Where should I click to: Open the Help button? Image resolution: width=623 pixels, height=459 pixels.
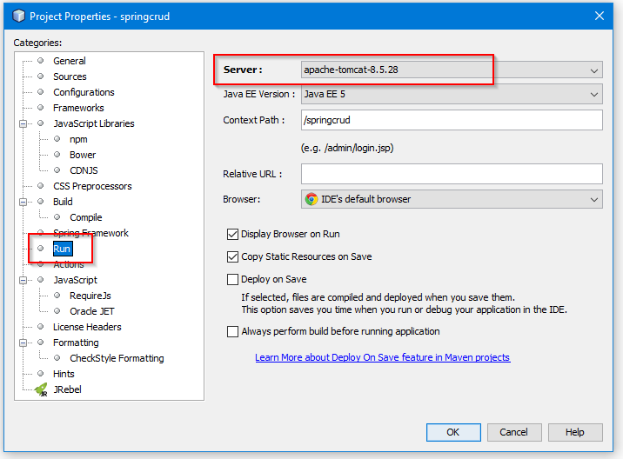pyautogui.click(x=575, y=432)
